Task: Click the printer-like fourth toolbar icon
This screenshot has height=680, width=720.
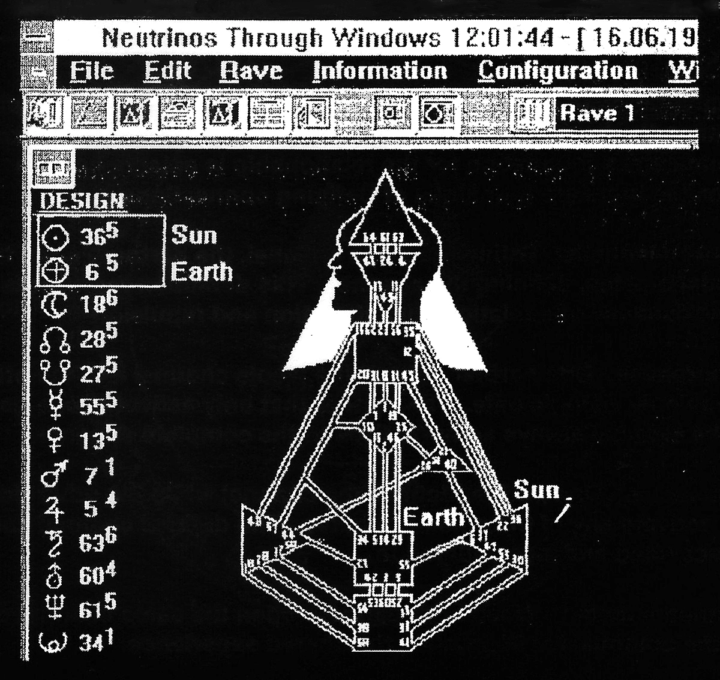Action: (x=178, y=113)
